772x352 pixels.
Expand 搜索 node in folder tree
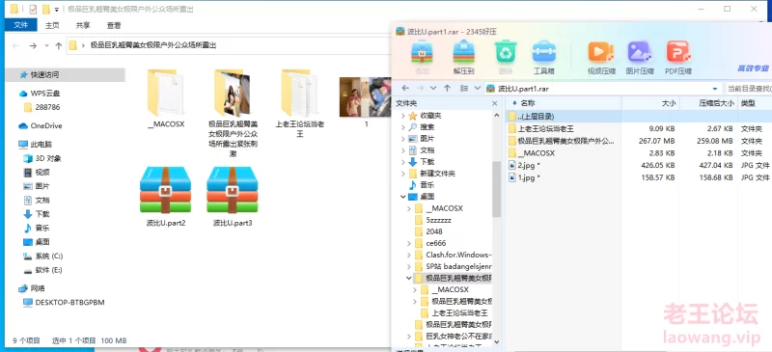402,127
